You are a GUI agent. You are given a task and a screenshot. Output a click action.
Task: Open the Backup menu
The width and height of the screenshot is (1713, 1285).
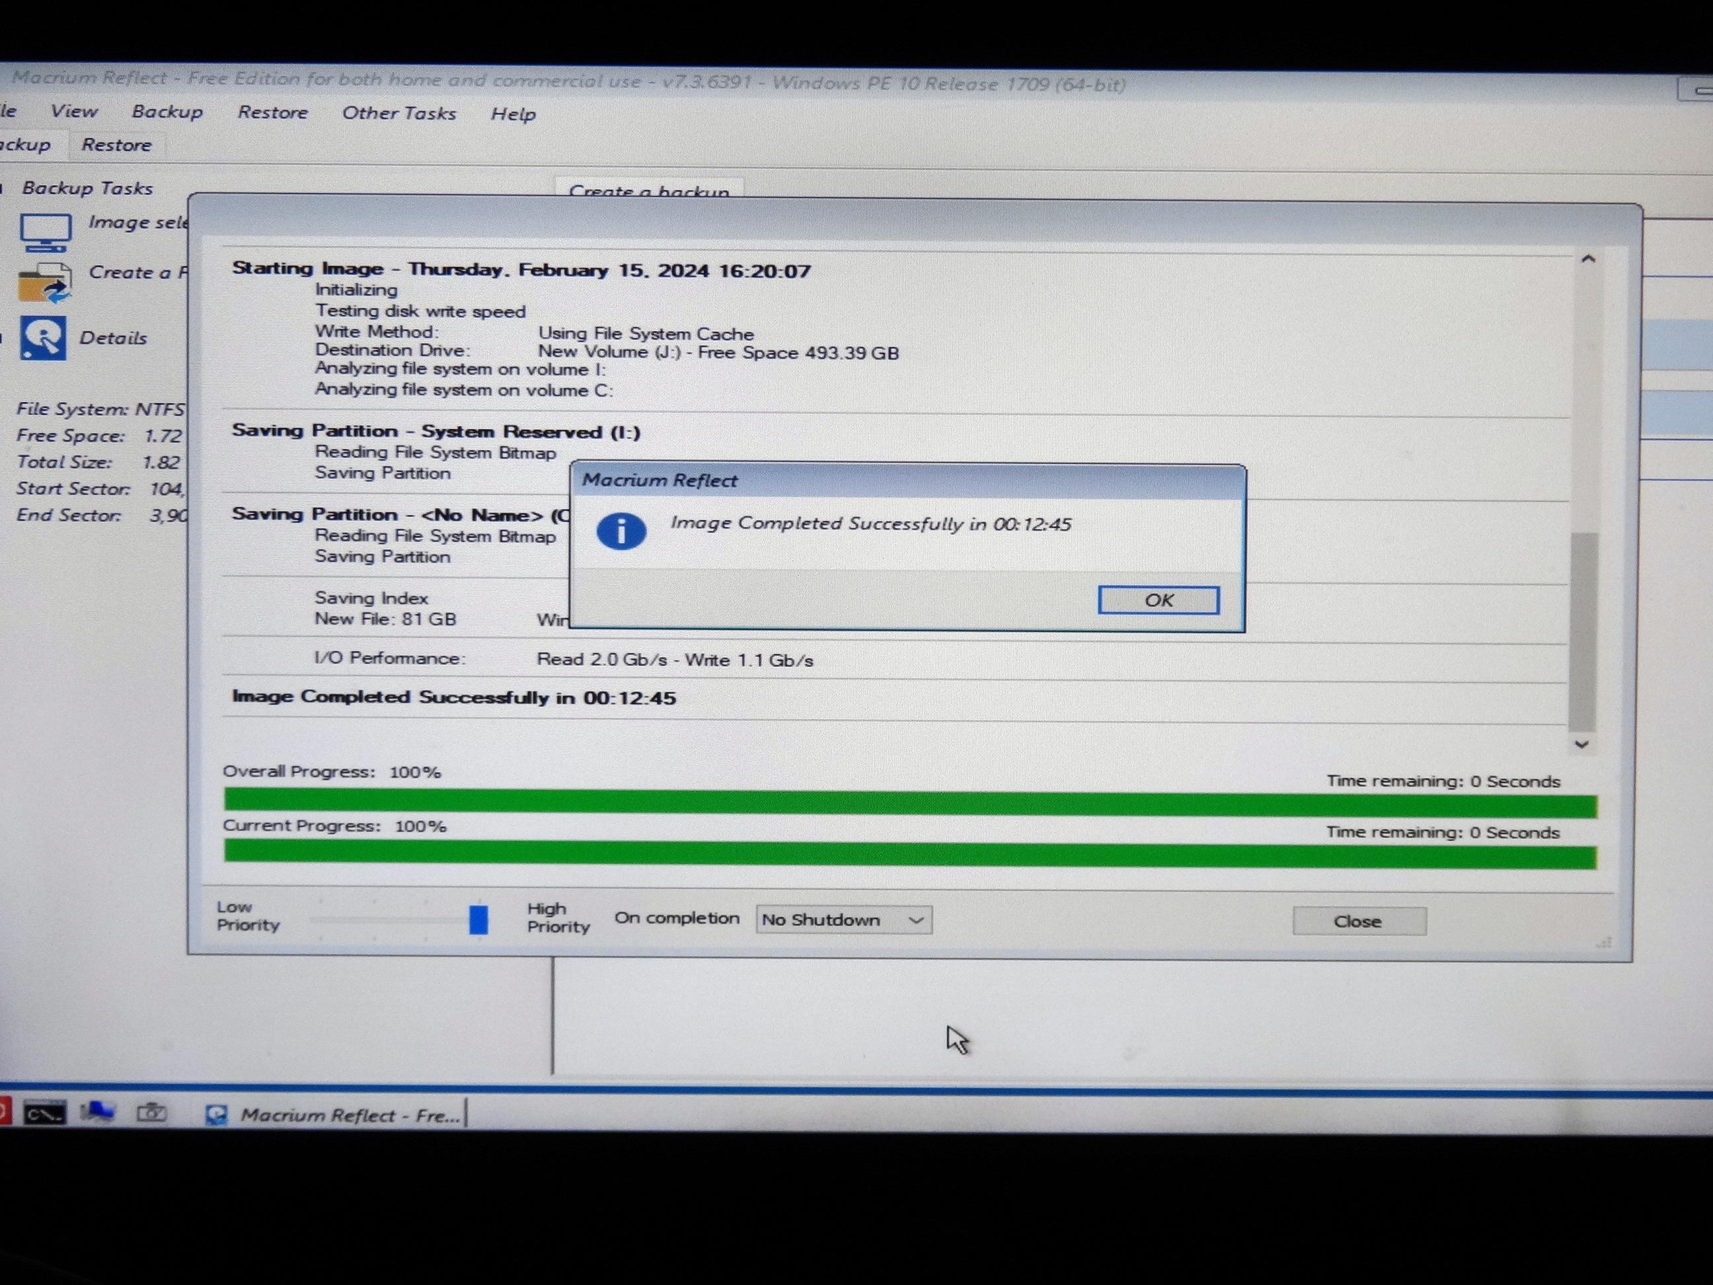167,112
